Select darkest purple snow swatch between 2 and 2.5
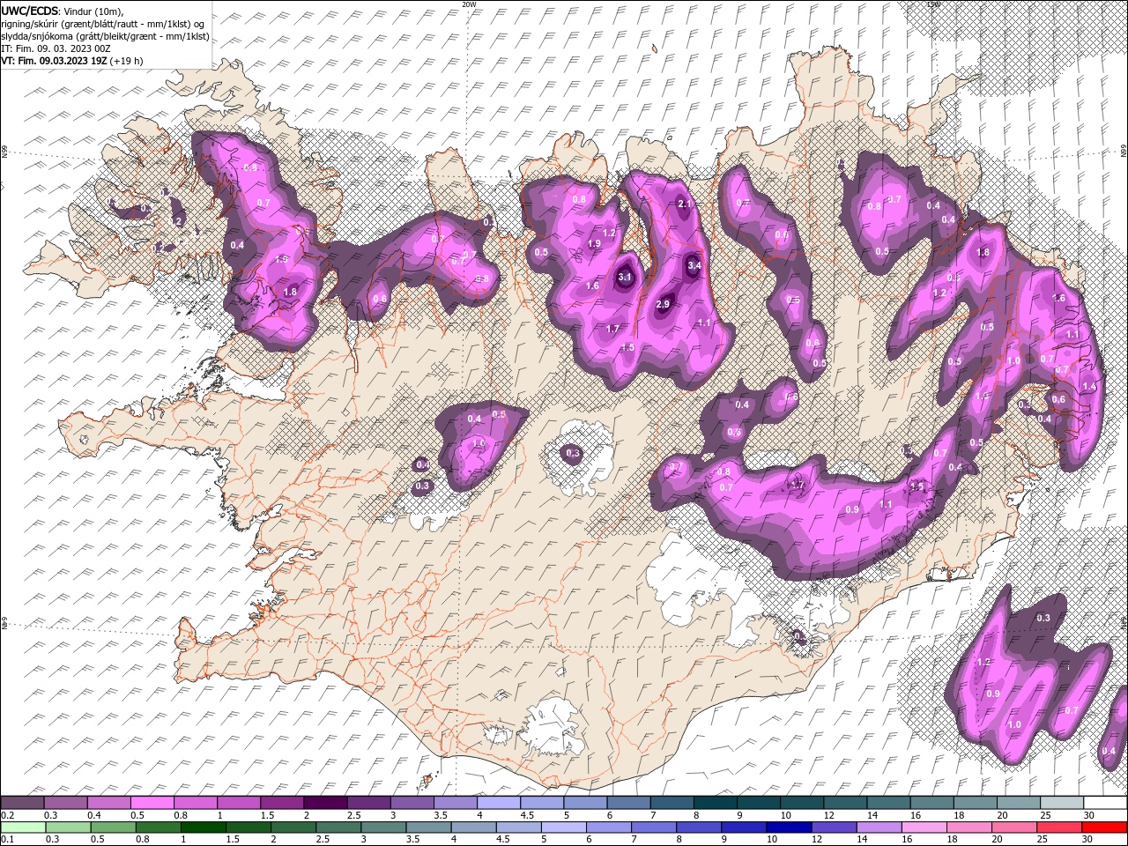This screenshot has width=1128, height=846. (x=325, y=803)
